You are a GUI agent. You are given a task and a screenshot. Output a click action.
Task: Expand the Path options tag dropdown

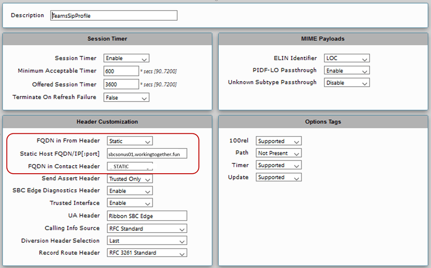[279, 153]
